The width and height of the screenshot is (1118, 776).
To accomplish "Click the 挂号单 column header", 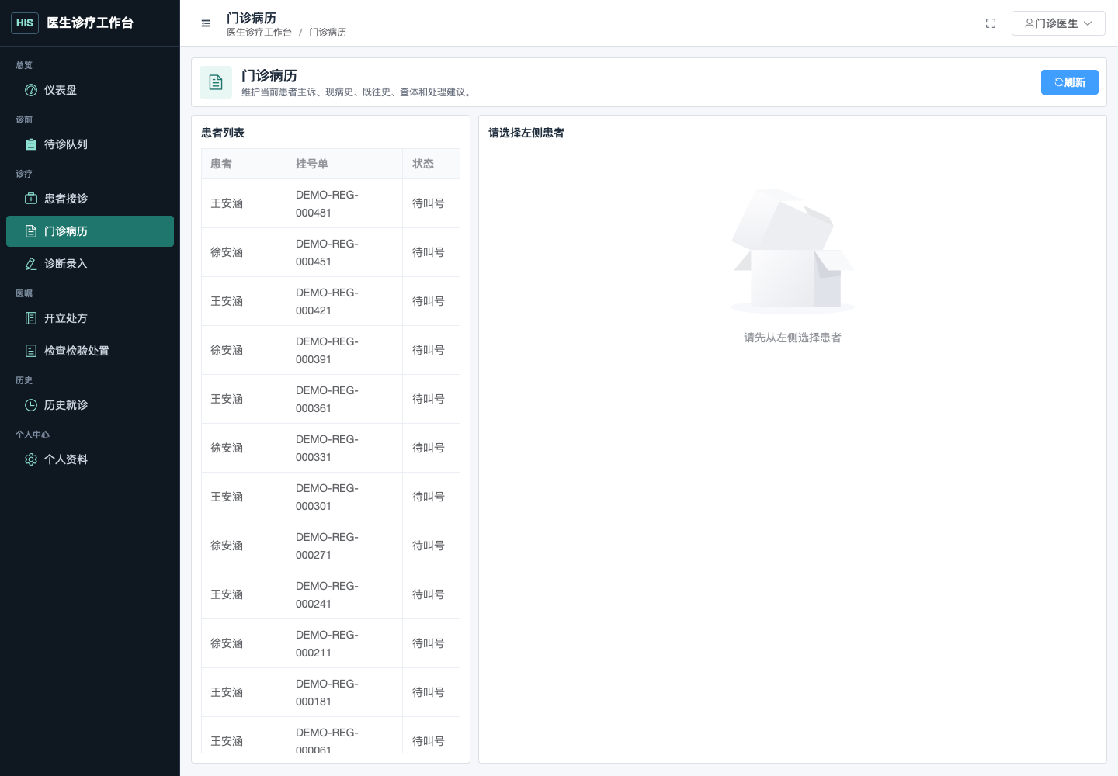I will [345, 164].
